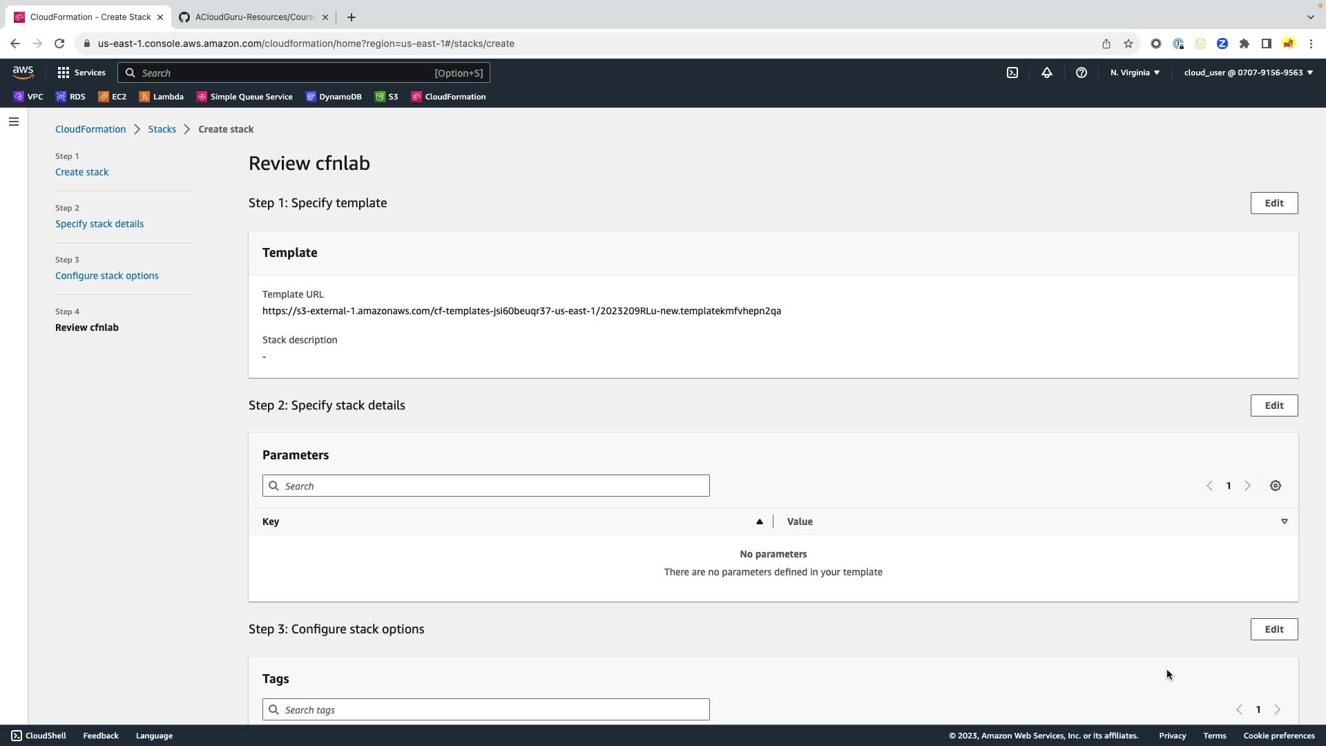Open the Stacks breadcrumb link
The height and width of the screenshot is (746, 1326).
(x=162, y=129)
